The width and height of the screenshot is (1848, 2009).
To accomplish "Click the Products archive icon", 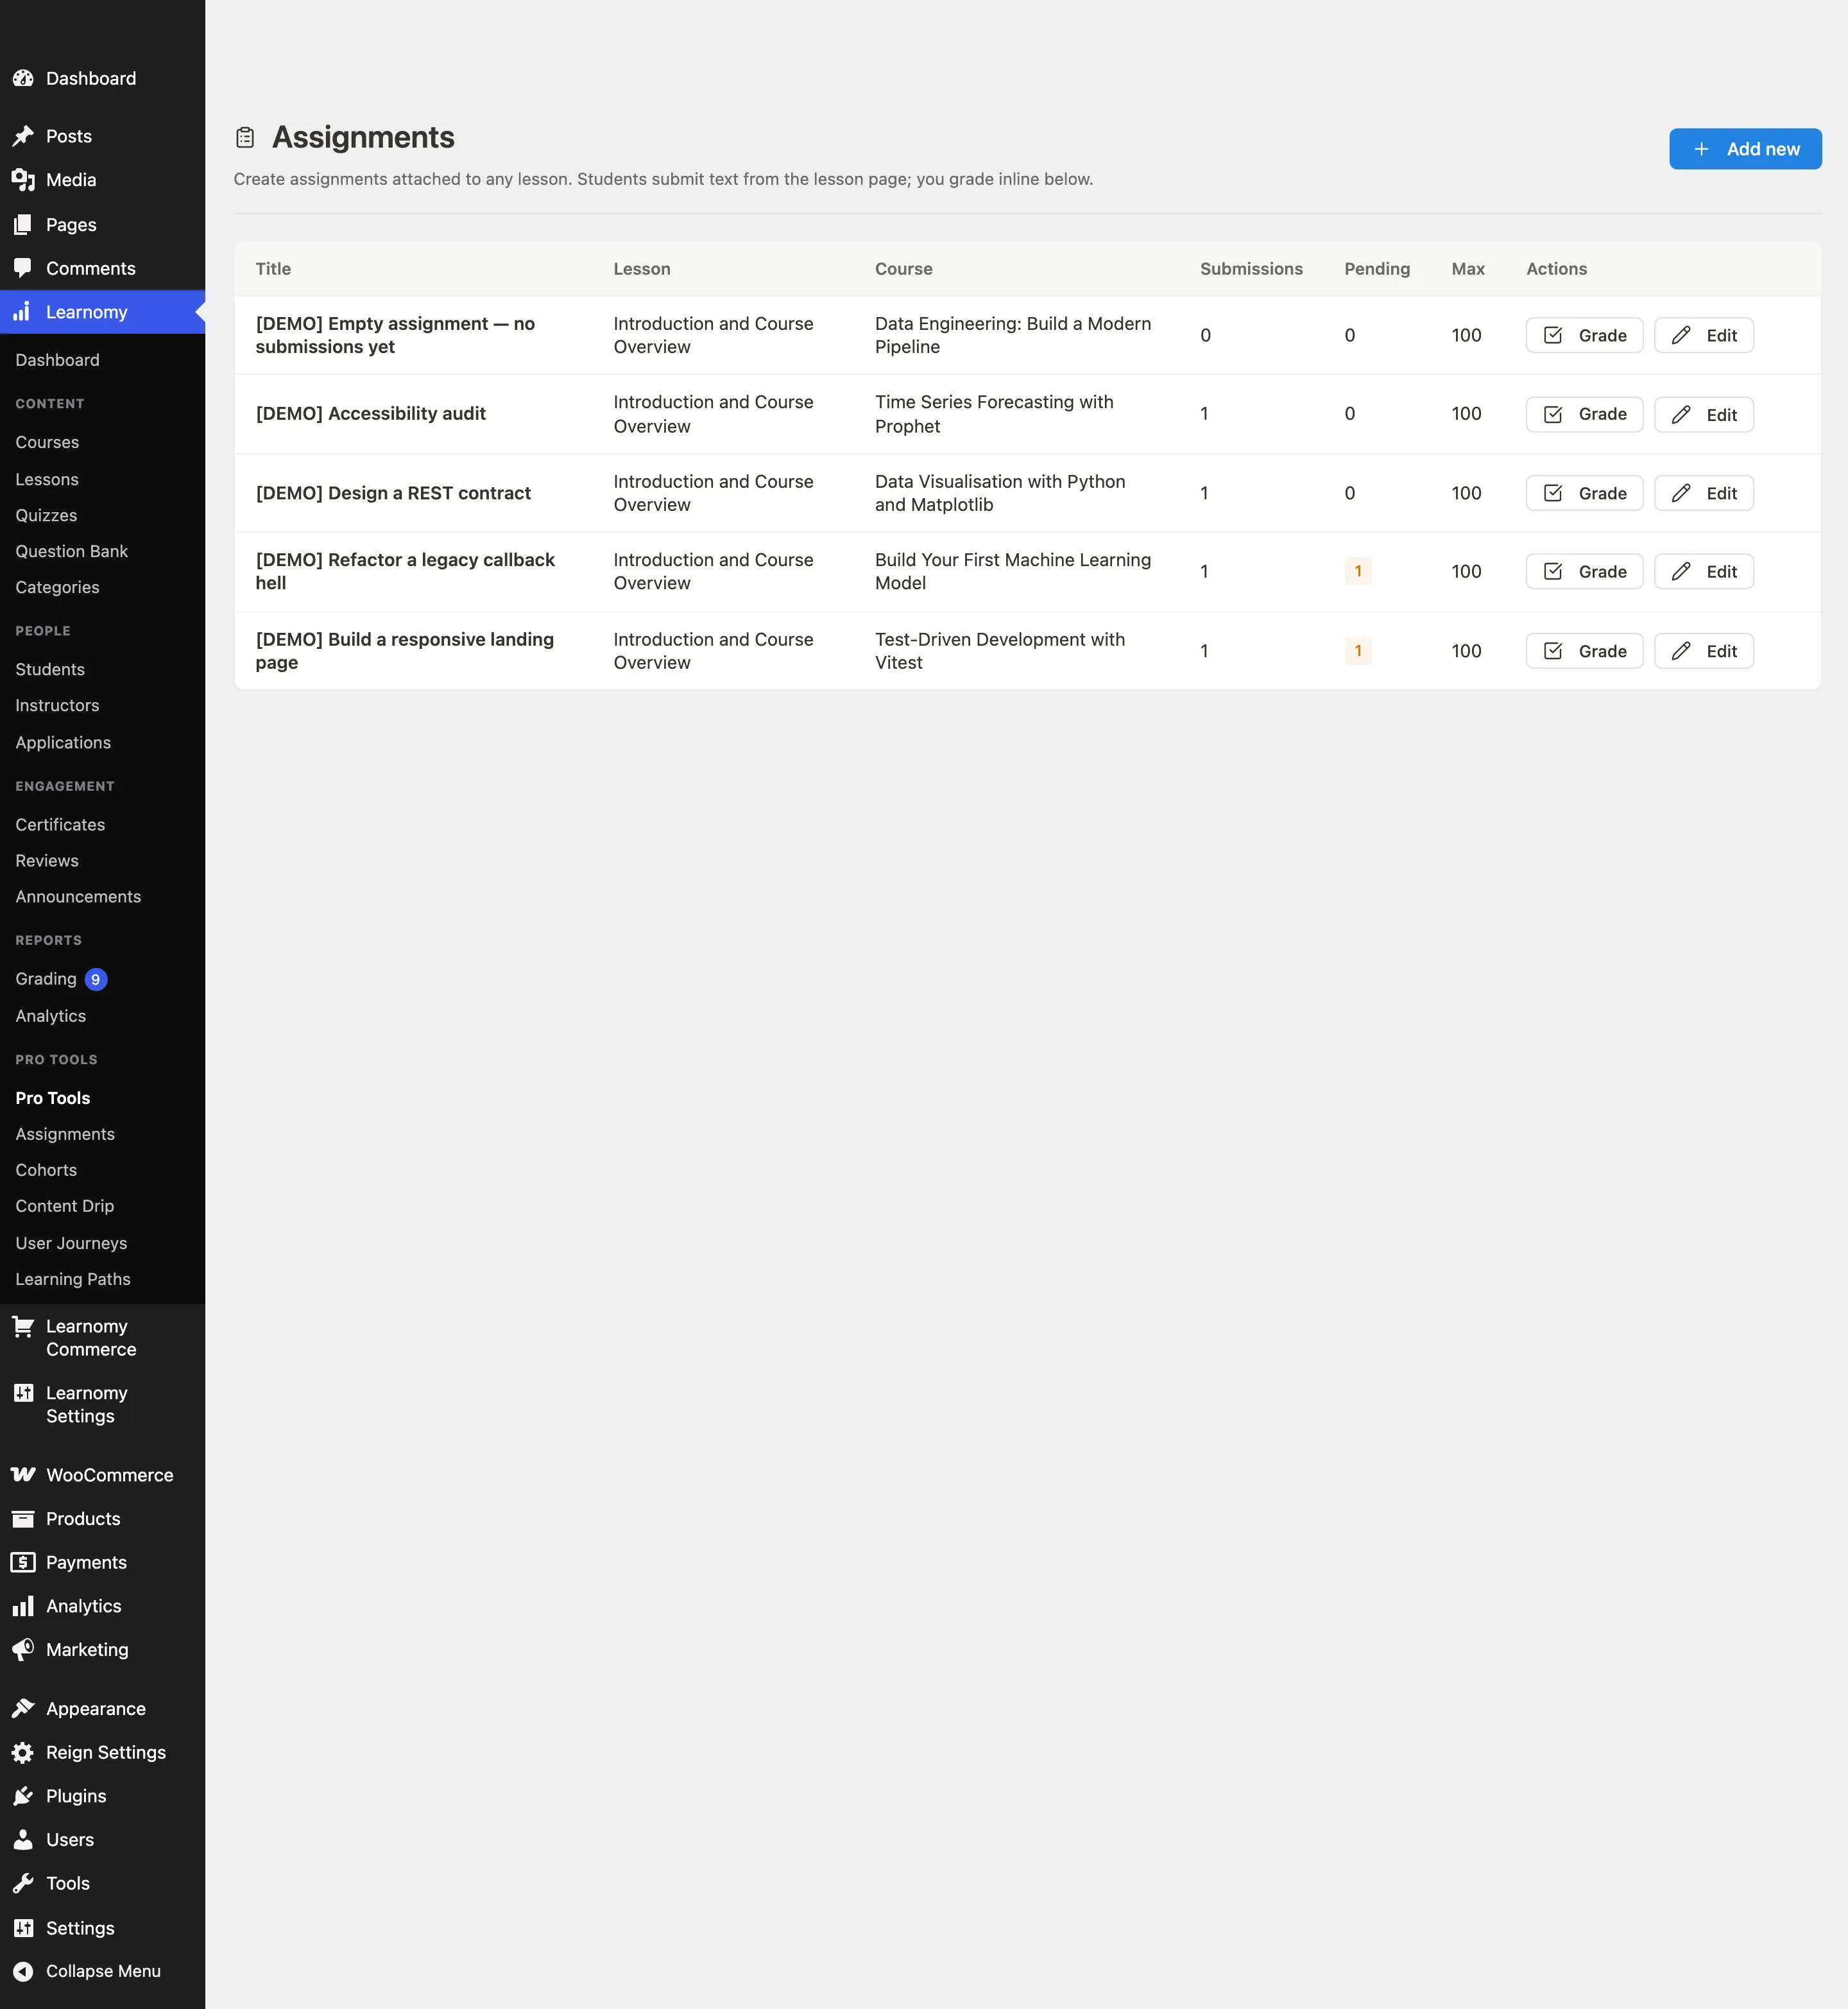I will click(23, 1519).
